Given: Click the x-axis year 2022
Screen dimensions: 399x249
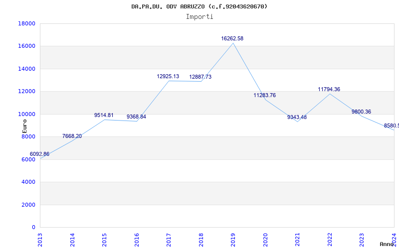Looking at the screenshot, I should (x=330, y=240).
